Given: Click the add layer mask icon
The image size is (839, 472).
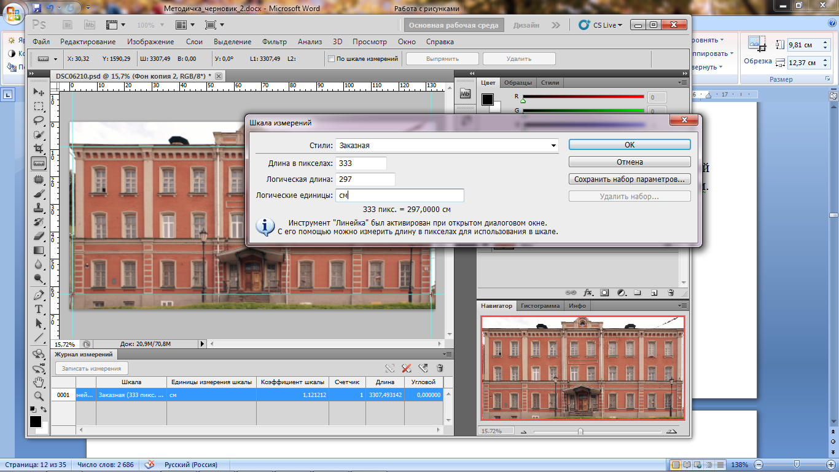Looking at the screenshot, I should [x=604, y=293].
